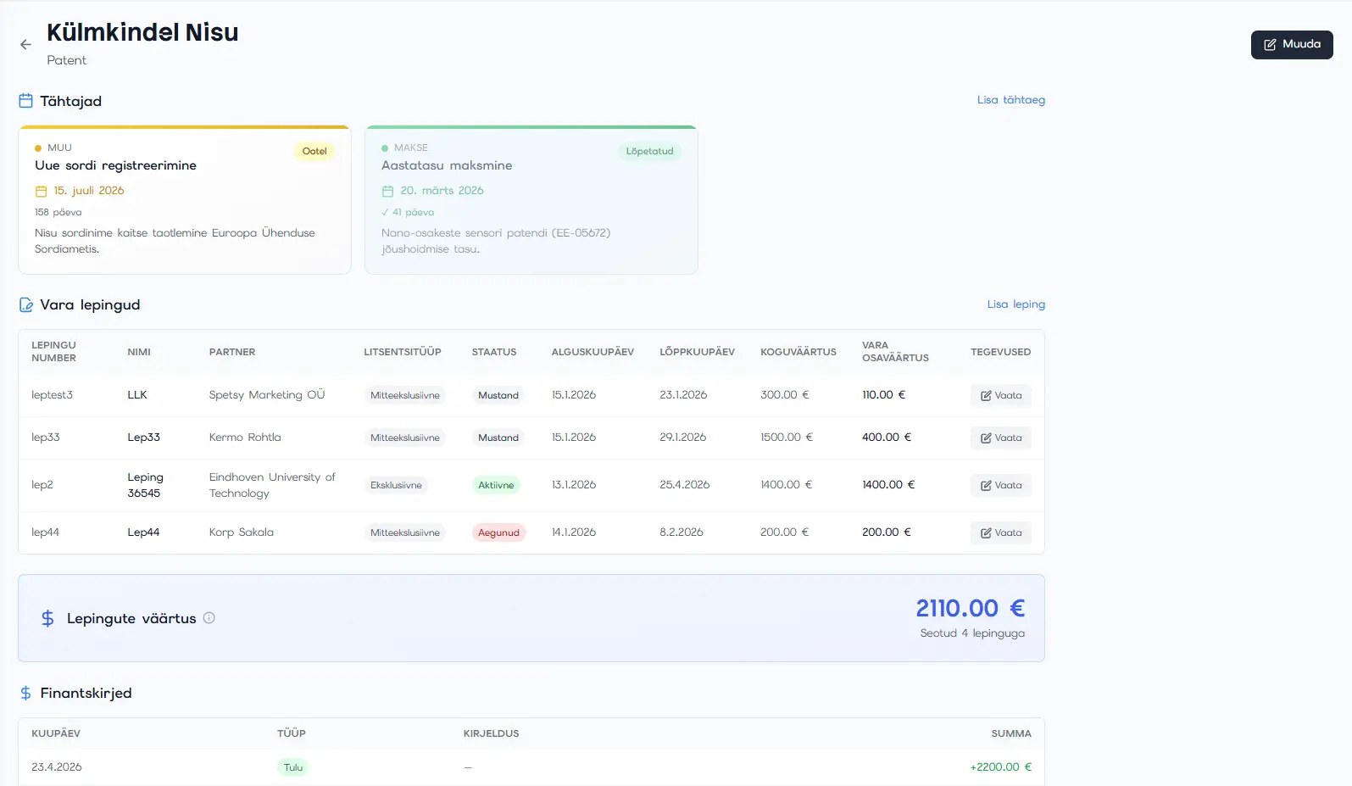
Task: Click the back arrow icon
Action: click(25, 45)
